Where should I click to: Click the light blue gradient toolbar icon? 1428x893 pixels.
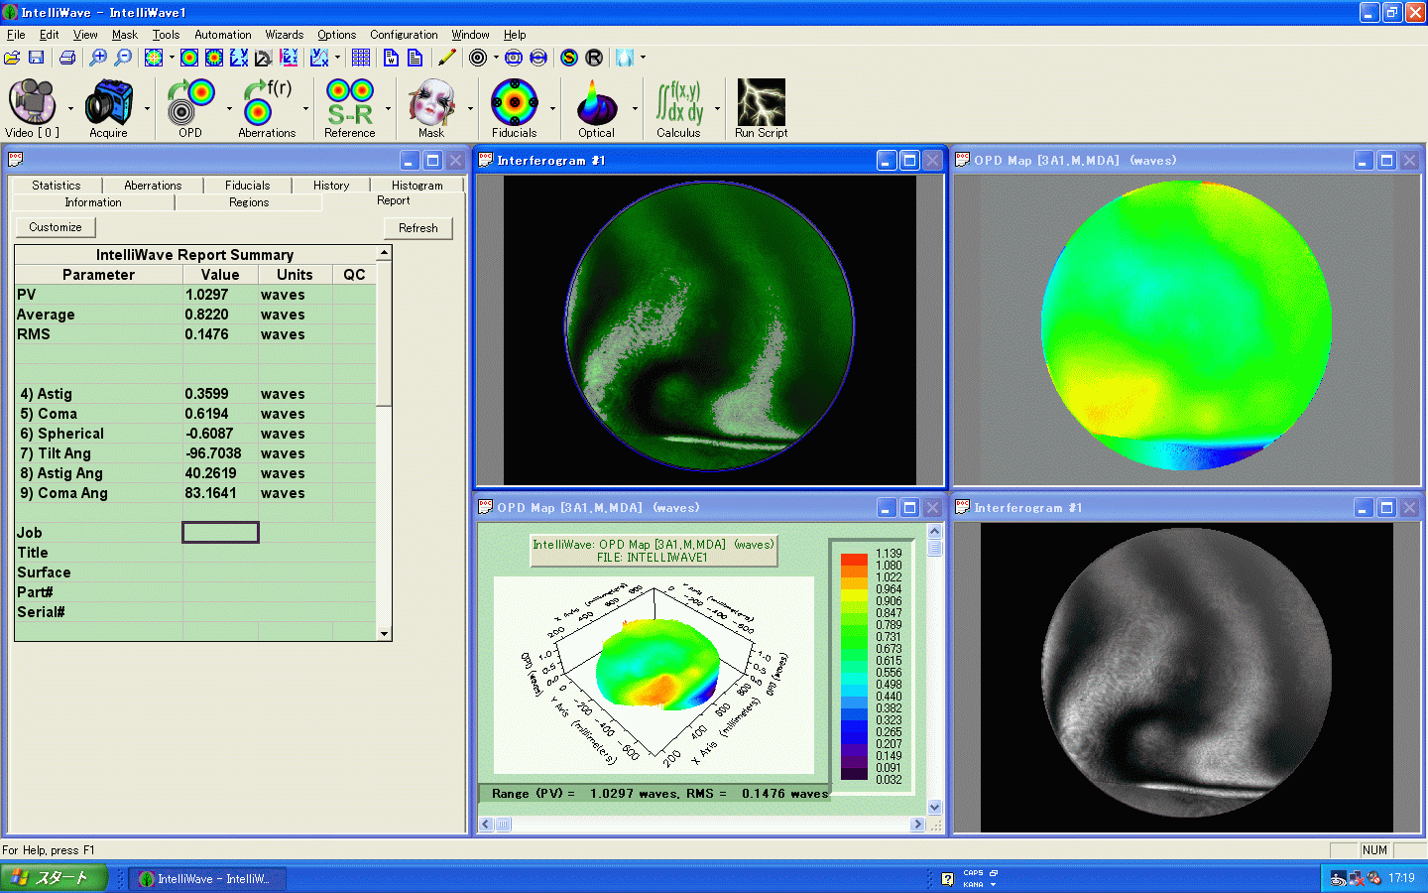[x=625, y=58]
